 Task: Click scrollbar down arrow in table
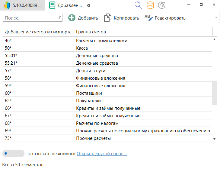[215, 139]
